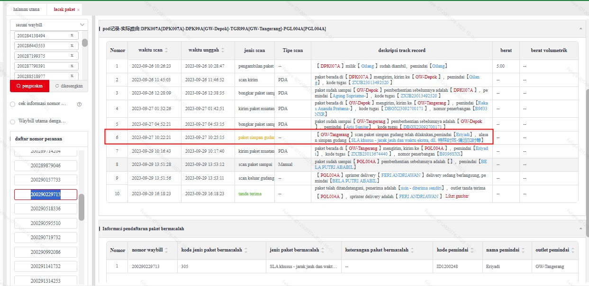Remove waybill 200286443553 with its x icon

coord(72,46)
